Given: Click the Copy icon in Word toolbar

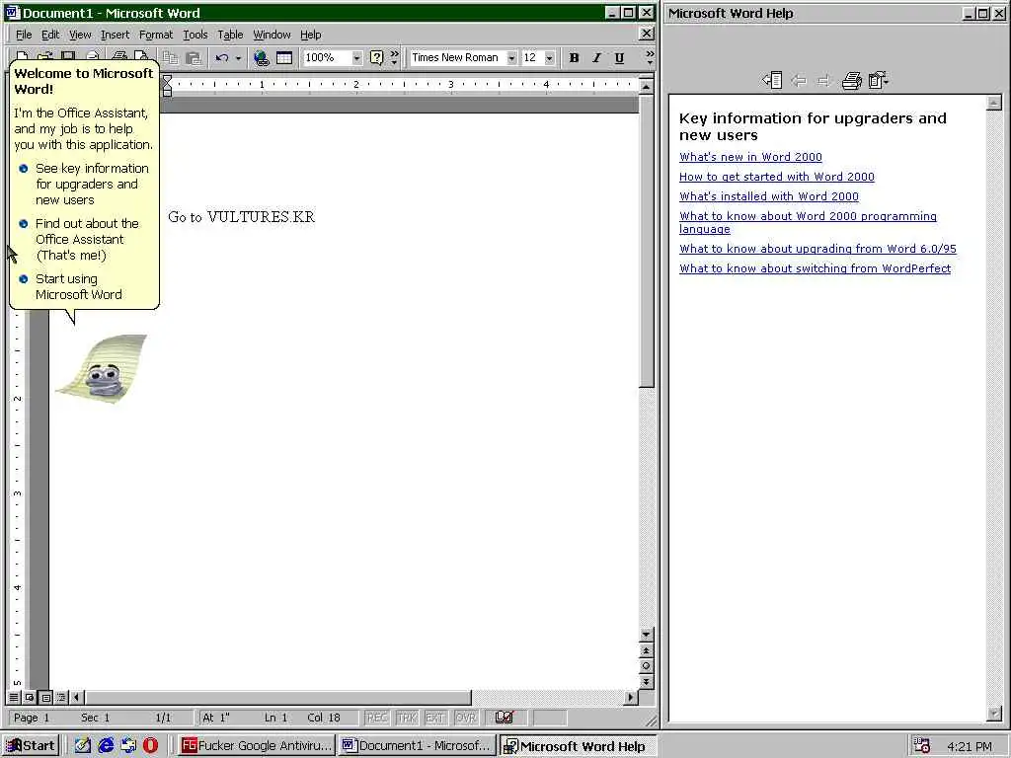Looking at the screenshot, I should [x=170, y=58].
